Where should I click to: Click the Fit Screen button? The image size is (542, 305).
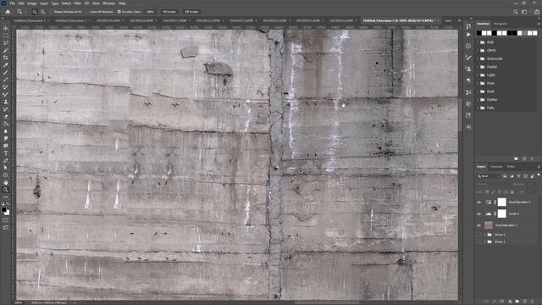(169, 11)
